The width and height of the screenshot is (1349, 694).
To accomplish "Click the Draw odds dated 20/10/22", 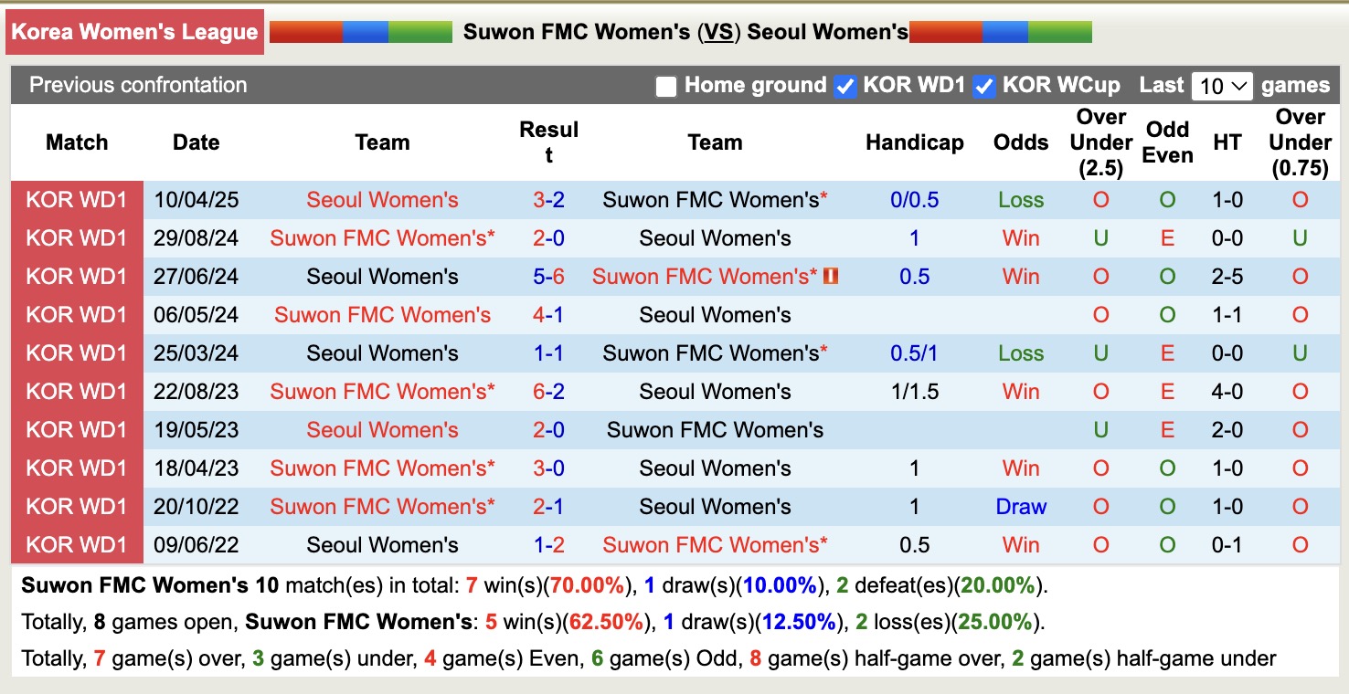I will pos(1020,506).
